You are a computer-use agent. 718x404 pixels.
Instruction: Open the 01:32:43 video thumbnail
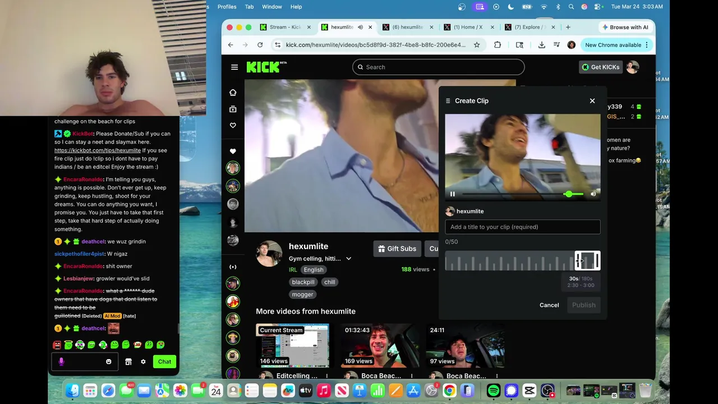coord(379,346)
